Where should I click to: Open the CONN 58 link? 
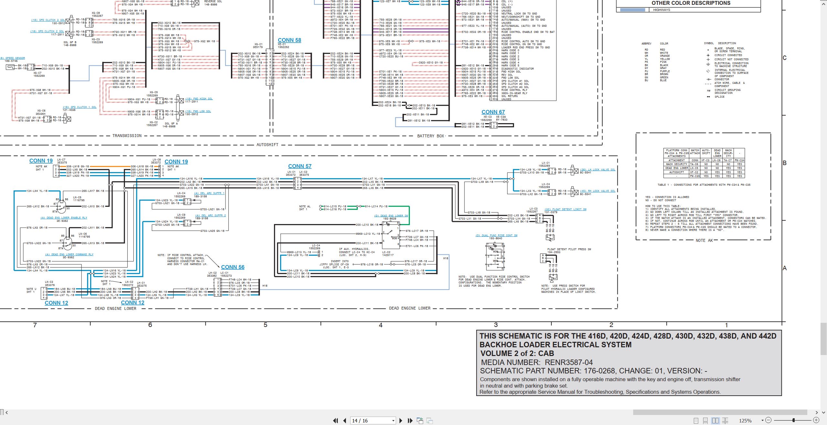pyautogui.click(x=289, y=40)
